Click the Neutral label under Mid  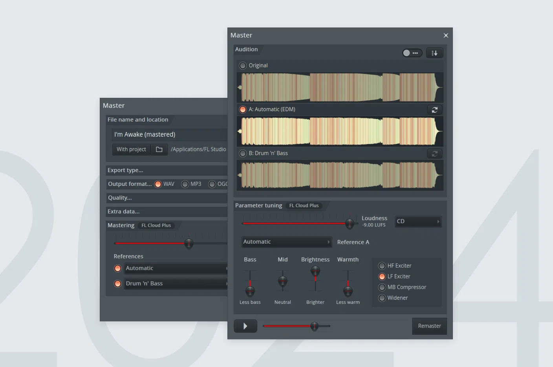pyautogui.click(x=282, y=302)
